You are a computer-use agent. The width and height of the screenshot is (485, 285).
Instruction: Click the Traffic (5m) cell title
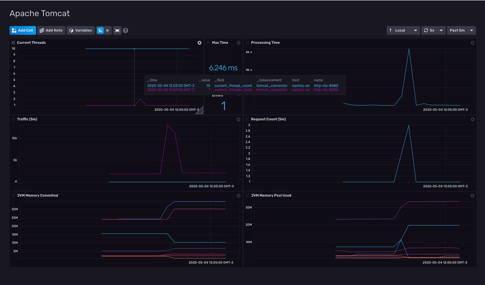(x=27, y=119)
